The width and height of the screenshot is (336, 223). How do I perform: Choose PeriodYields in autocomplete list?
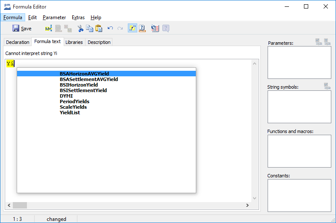coord(74,101)
